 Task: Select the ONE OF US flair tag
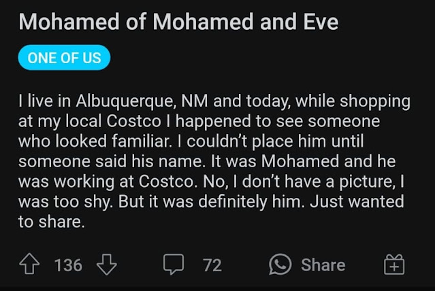[x=64, y=58]
